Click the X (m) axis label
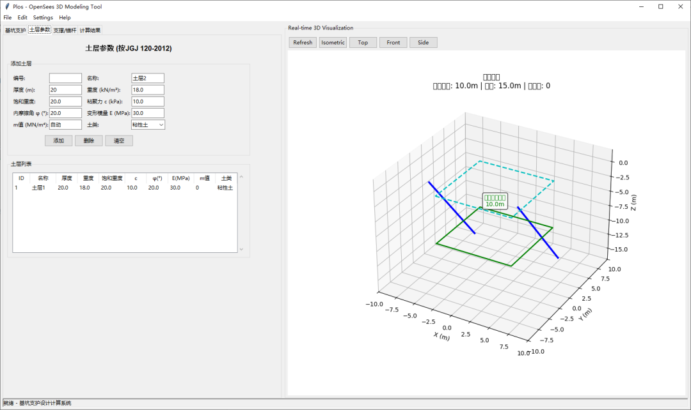The image size is (691, 410). click(441, 336)
